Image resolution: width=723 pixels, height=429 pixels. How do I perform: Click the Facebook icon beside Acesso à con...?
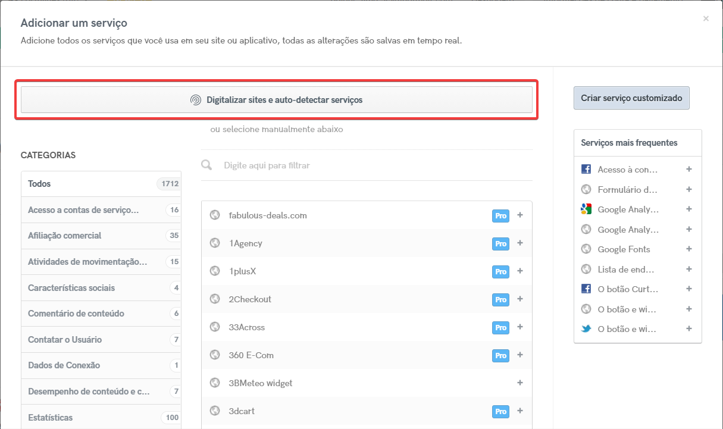[586, 169]
